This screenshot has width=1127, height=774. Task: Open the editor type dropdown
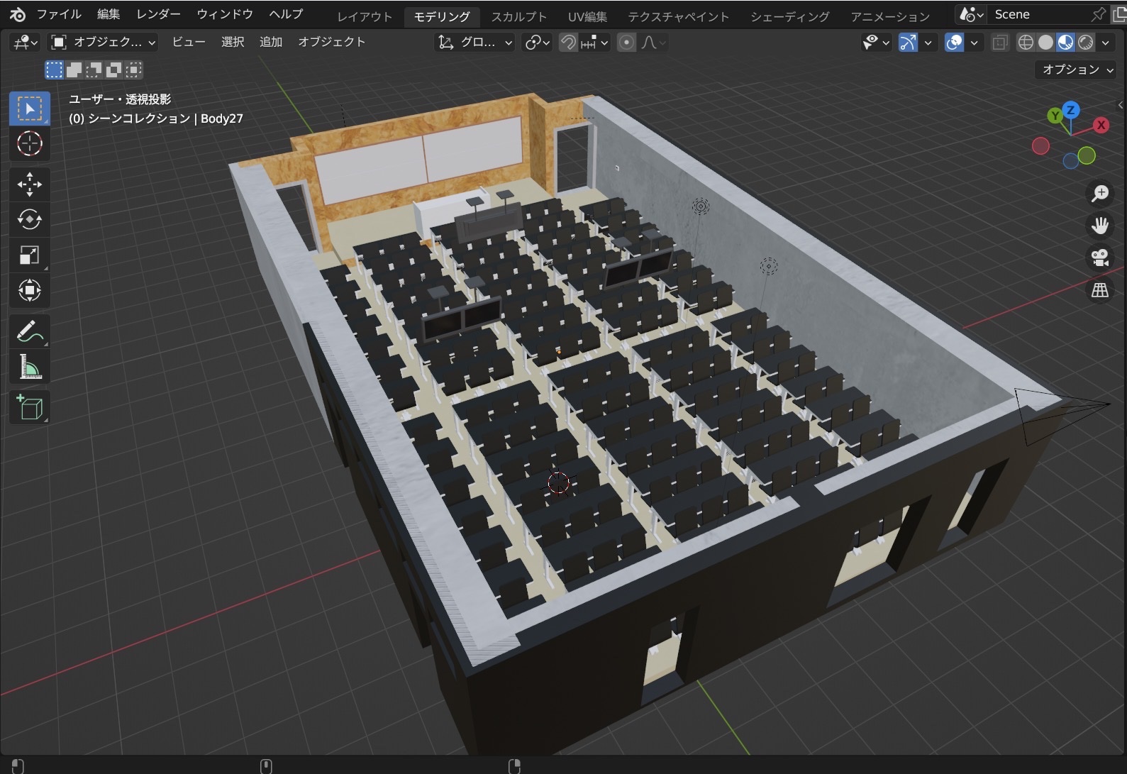click(x=26, y=43)
